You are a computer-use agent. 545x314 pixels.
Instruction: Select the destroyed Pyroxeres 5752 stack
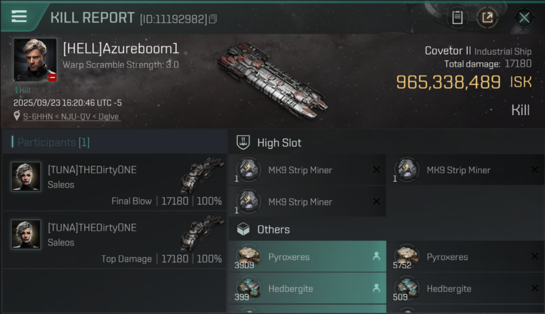pyautogui.click(x=465, y=256)
